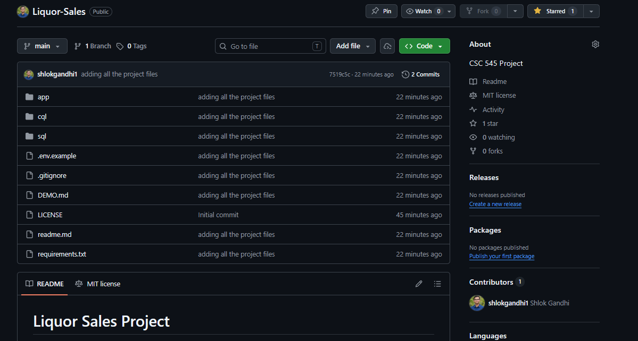Open shlokgandhi1 author link in commit bar

point(57,74)
